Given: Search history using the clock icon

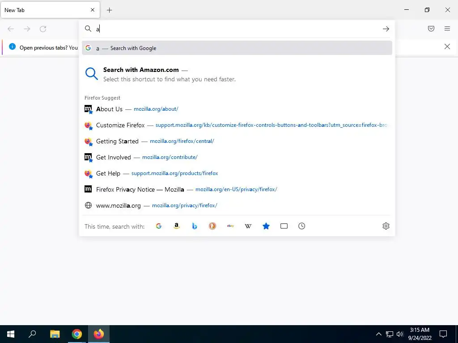Looking at the screenshot, I should coord(302,226).
